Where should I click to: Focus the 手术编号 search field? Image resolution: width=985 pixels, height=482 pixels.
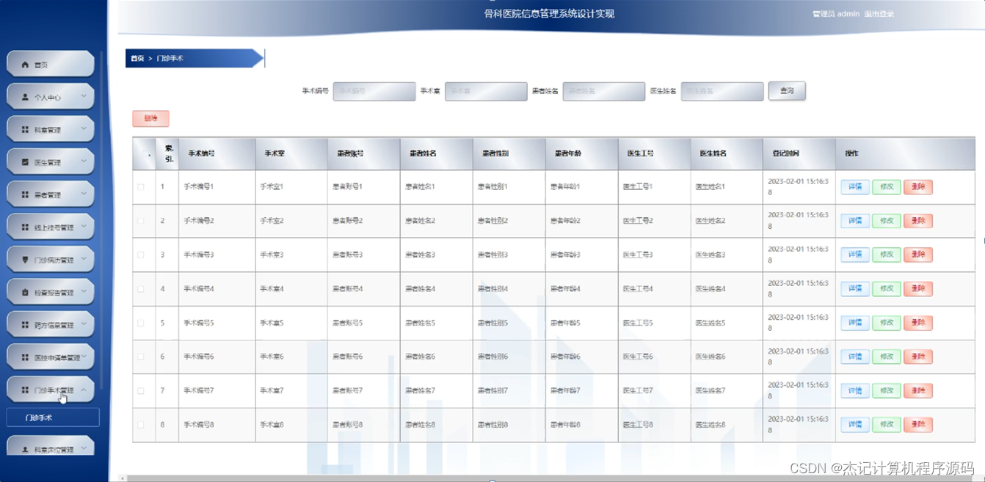[x=374, y=91]
